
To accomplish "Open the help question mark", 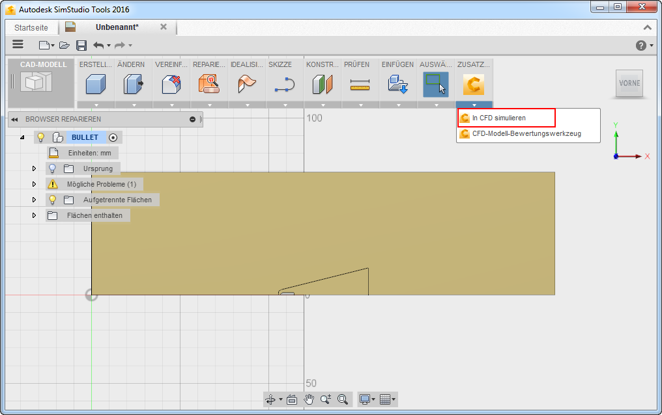I will [x=641, y=45].
